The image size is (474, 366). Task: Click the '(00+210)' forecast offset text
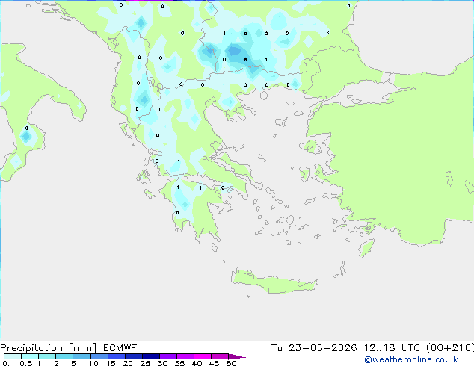[450, 348]
